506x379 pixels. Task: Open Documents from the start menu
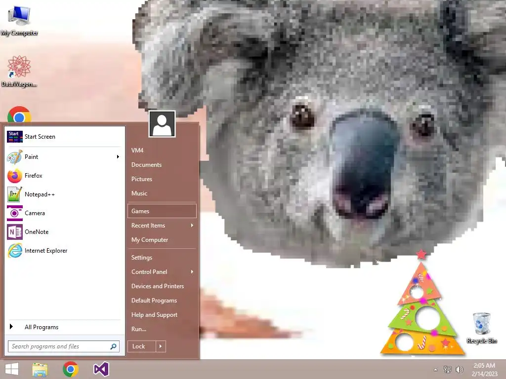click(146, 165)
